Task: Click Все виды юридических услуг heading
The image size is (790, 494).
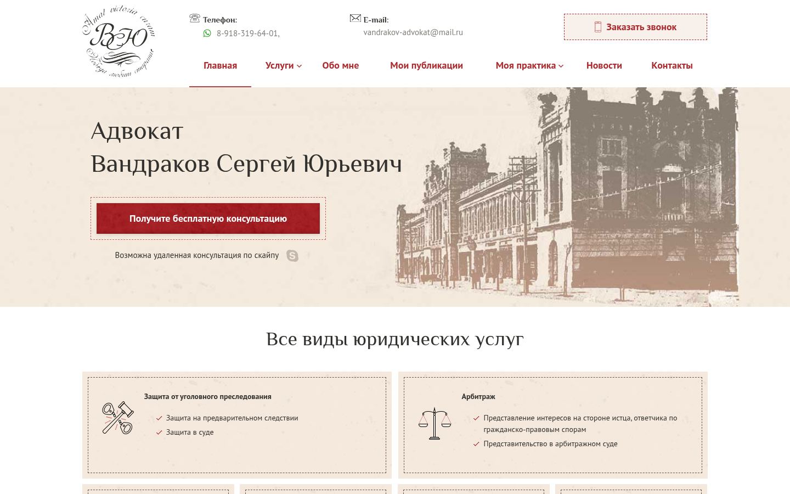Action: [x=395, y=339]
